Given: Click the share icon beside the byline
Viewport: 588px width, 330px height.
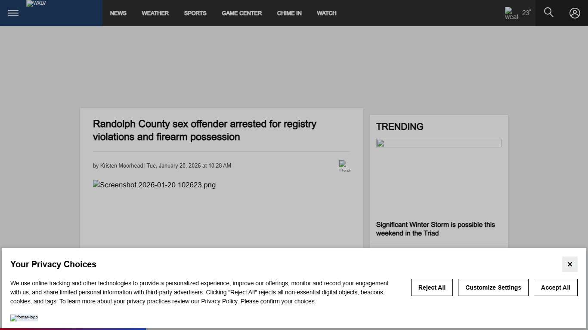Looking at the screenshot, I should point(344,166).
